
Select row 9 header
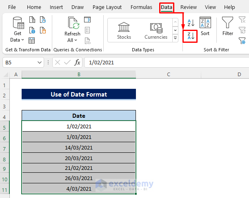[x=4, y=169]
